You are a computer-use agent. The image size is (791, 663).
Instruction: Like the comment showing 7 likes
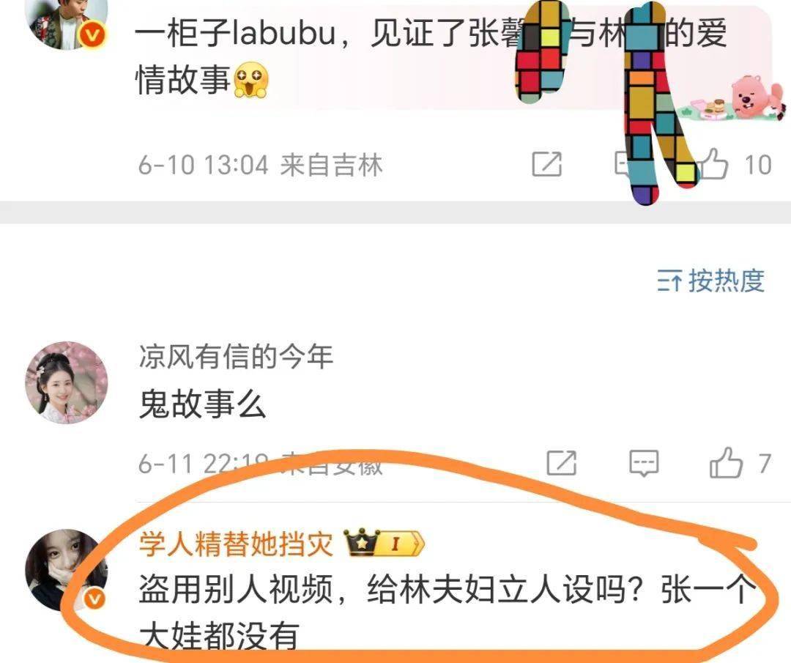[725, 462]
